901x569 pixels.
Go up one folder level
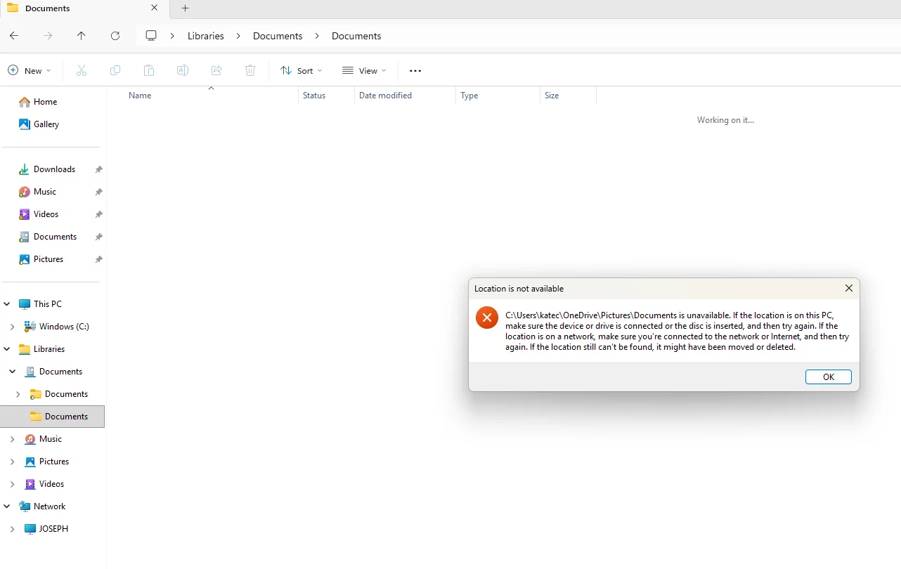(82, 36)
